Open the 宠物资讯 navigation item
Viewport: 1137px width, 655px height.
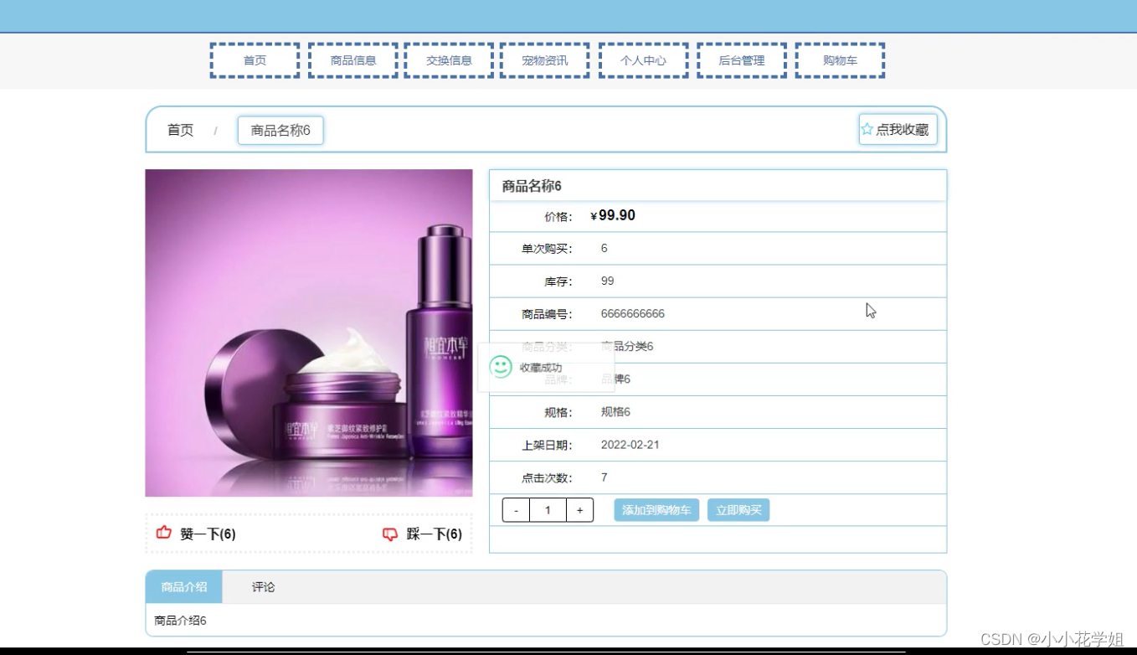pyautogui.click(x=543, y=59)
